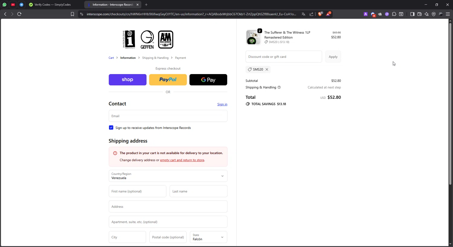View site settings icon in address bar

82,14
